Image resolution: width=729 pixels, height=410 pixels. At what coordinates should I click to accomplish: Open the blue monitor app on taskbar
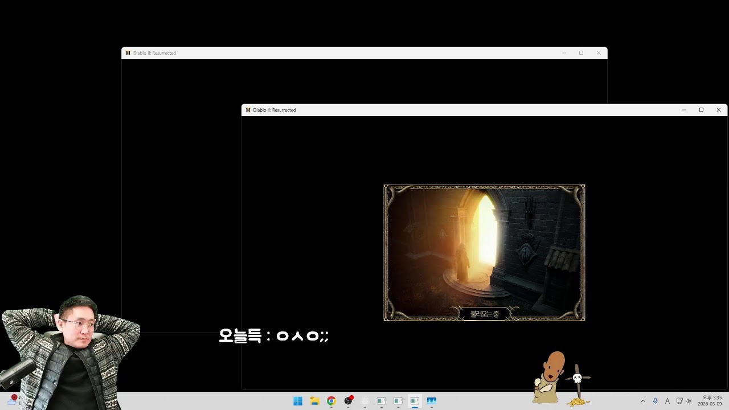431,401
